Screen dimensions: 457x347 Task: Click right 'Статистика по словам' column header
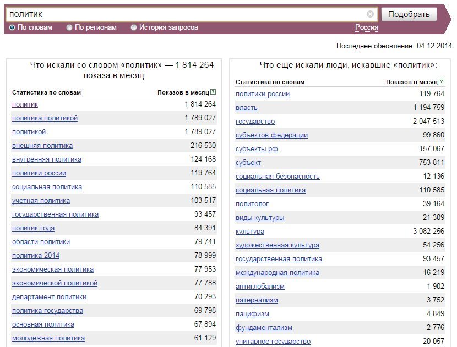tap(270, 82)
